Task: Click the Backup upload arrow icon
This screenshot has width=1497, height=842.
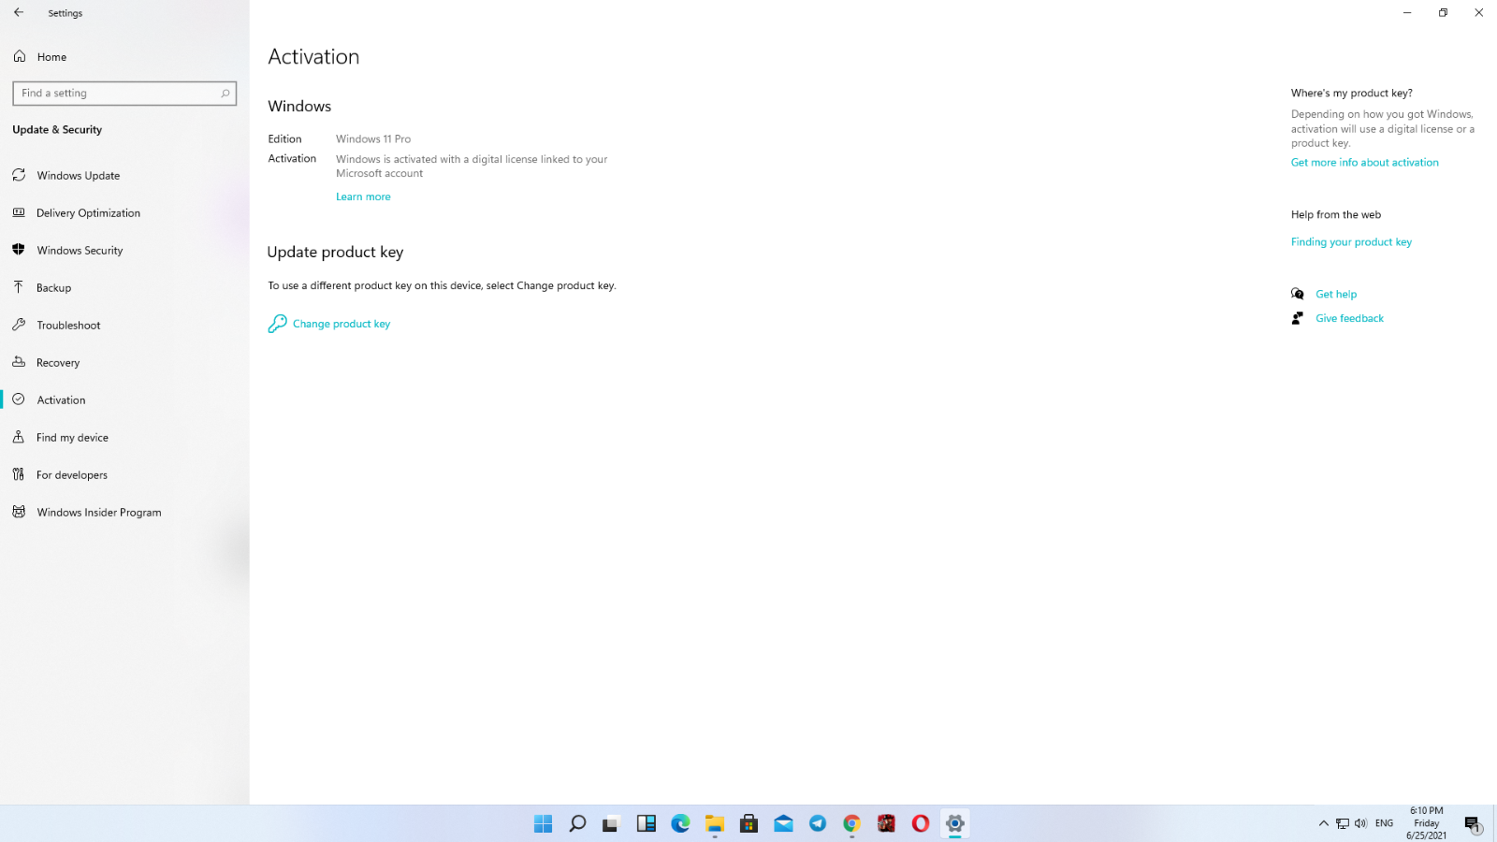Action: tap(19, 287)
